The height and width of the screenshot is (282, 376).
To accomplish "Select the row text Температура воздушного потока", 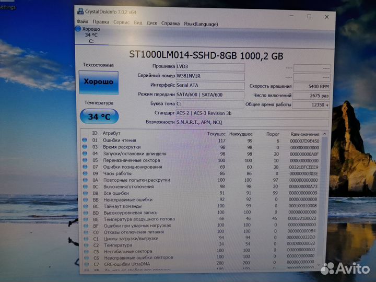I will pyautogui.click(x=139, y=219).
